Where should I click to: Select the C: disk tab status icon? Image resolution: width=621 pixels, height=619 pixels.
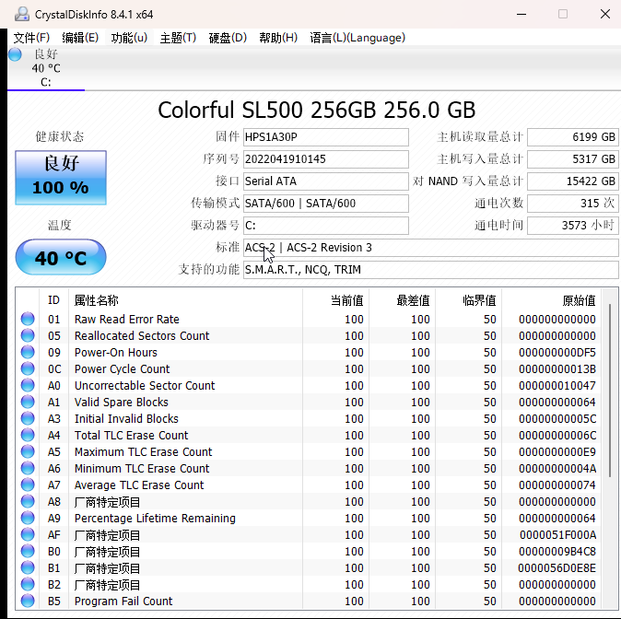[x=15, y=54]
